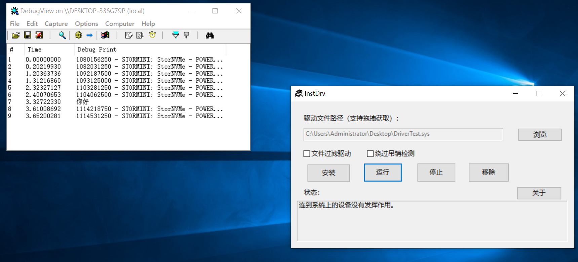Click the status message text box in InstDrv
The width and height of the screenshot is (578, 262).
point(432,221)
